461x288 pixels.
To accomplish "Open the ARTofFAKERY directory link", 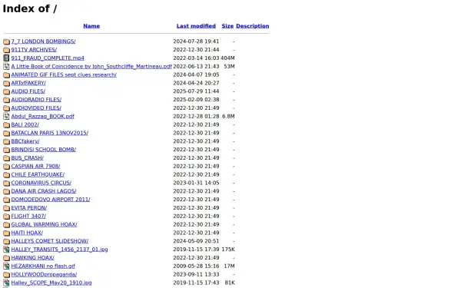I will click(28, 83).
